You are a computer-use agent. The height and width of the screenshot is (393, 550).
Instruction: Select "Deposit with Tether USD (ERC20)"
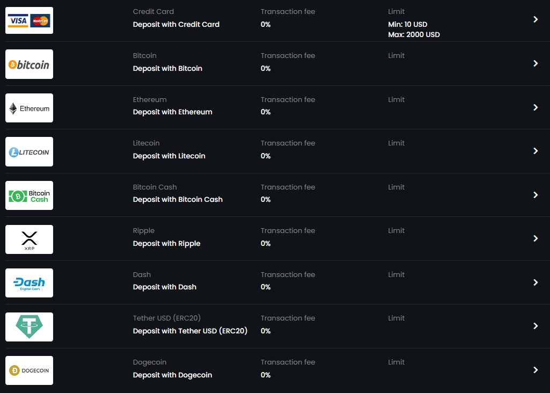(x=190, y=331)
